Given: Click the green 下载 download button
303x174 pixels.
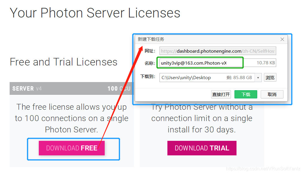Looking at the screenshot, I should point(246,94).
